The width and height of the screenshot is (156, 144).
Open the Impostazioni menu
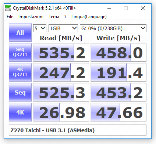tap(31, 17)
